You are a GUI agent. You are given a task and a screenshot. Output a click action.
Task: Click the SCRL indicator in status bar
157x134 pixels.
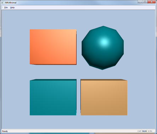click(x=150, y=131)
